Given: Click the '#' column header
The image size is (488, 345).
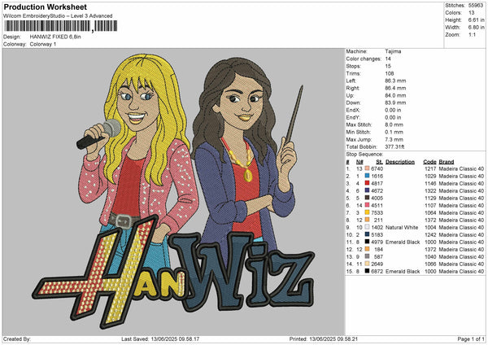Looking at the screenshot, I should click(x=347, y=162).
